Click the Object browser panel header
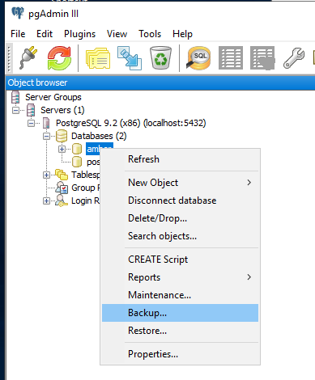This screenshot has height=380, width=315. (x=160, y=82)
